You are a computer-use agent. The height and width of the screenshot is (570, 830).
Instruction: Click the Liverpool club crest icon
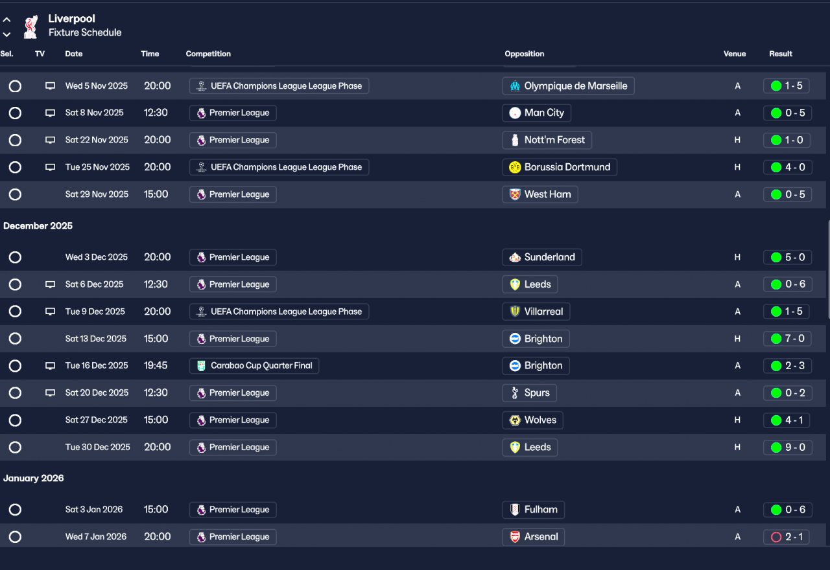coord(30,27)
